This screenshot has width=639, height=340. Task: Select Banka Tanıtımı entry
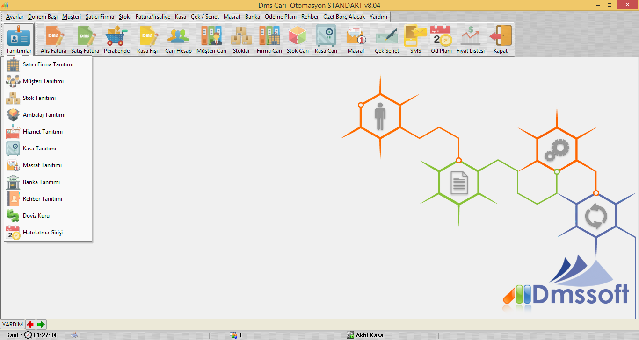point(48,182)
